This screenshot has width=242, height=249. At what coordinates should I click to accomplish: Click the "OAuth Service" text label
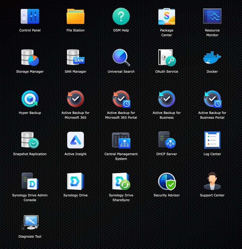point(167,72)
